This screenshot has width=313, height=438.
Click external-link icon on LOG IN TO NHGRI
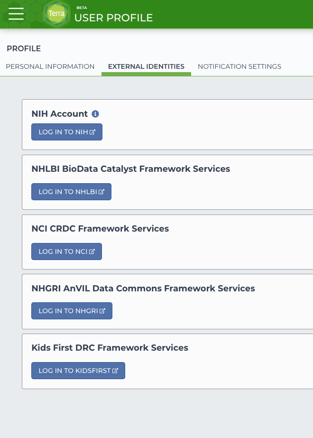coord(102,311)
